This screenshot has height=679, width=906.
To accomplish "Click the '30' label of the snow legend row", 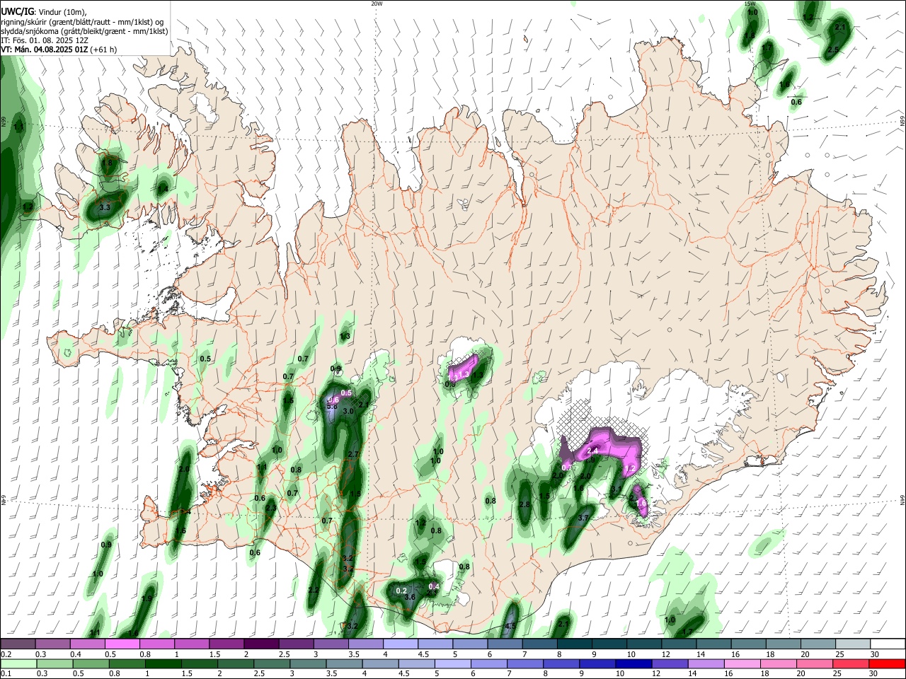I will pos(875,654).
